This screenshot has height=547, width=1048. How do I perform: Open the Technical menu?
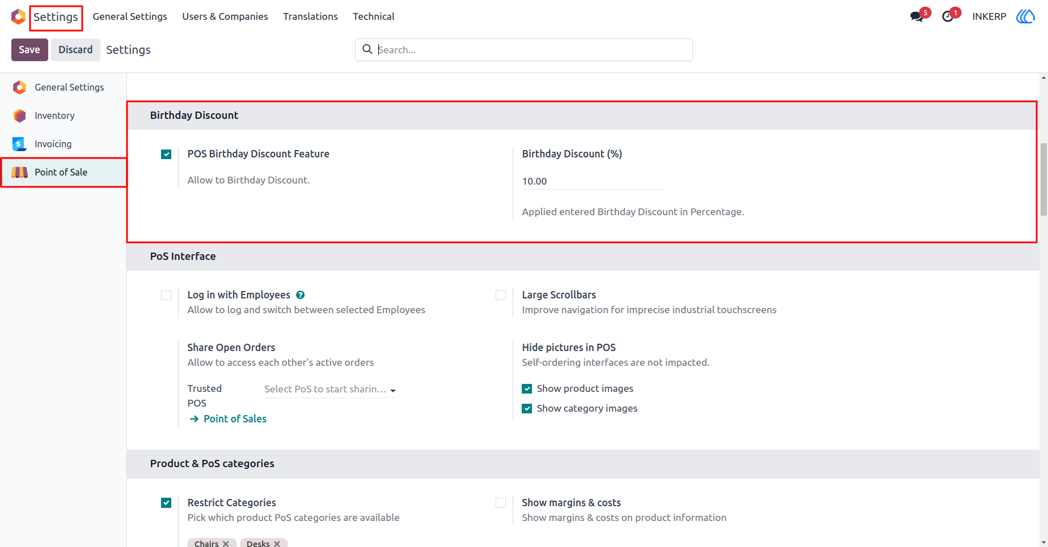point(374,16)
